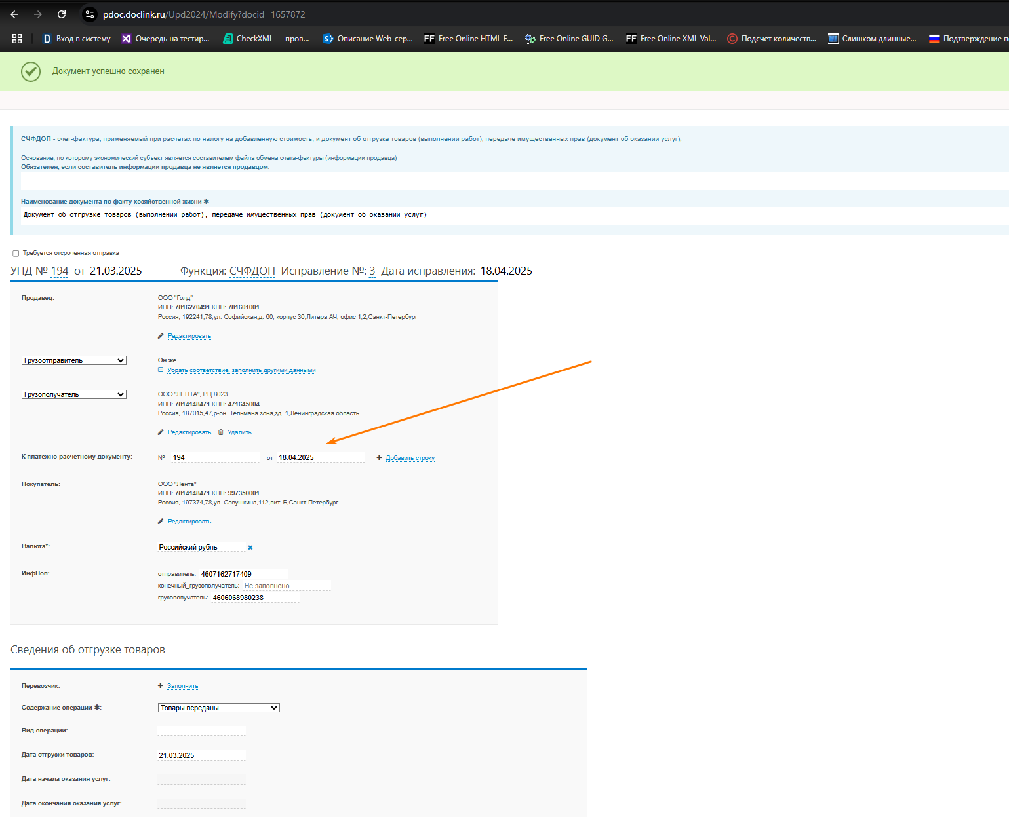Open 'Очередь на тестир...' bookmark

(166, 39)
